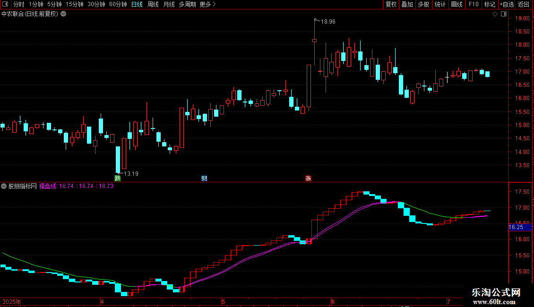The image size is (534, 307).
Task: Click the 统计 statistics button
Action: click(x=440, y=4)
